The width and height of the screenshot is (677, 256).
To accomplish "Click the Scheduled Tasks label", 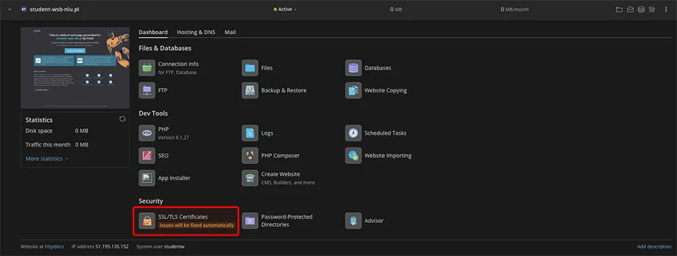I will coord(385,133).
